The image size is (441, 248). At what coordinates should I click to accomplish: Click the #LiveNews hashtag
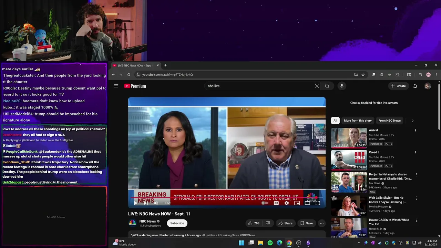pyautogui.click(x=209, y=235)
